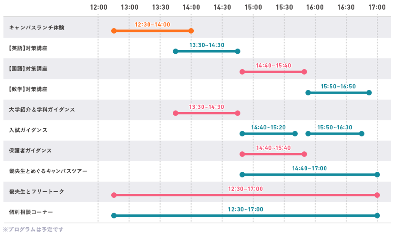
Task: Click the start dot of the 【英語】 bar
Action: 175,52
